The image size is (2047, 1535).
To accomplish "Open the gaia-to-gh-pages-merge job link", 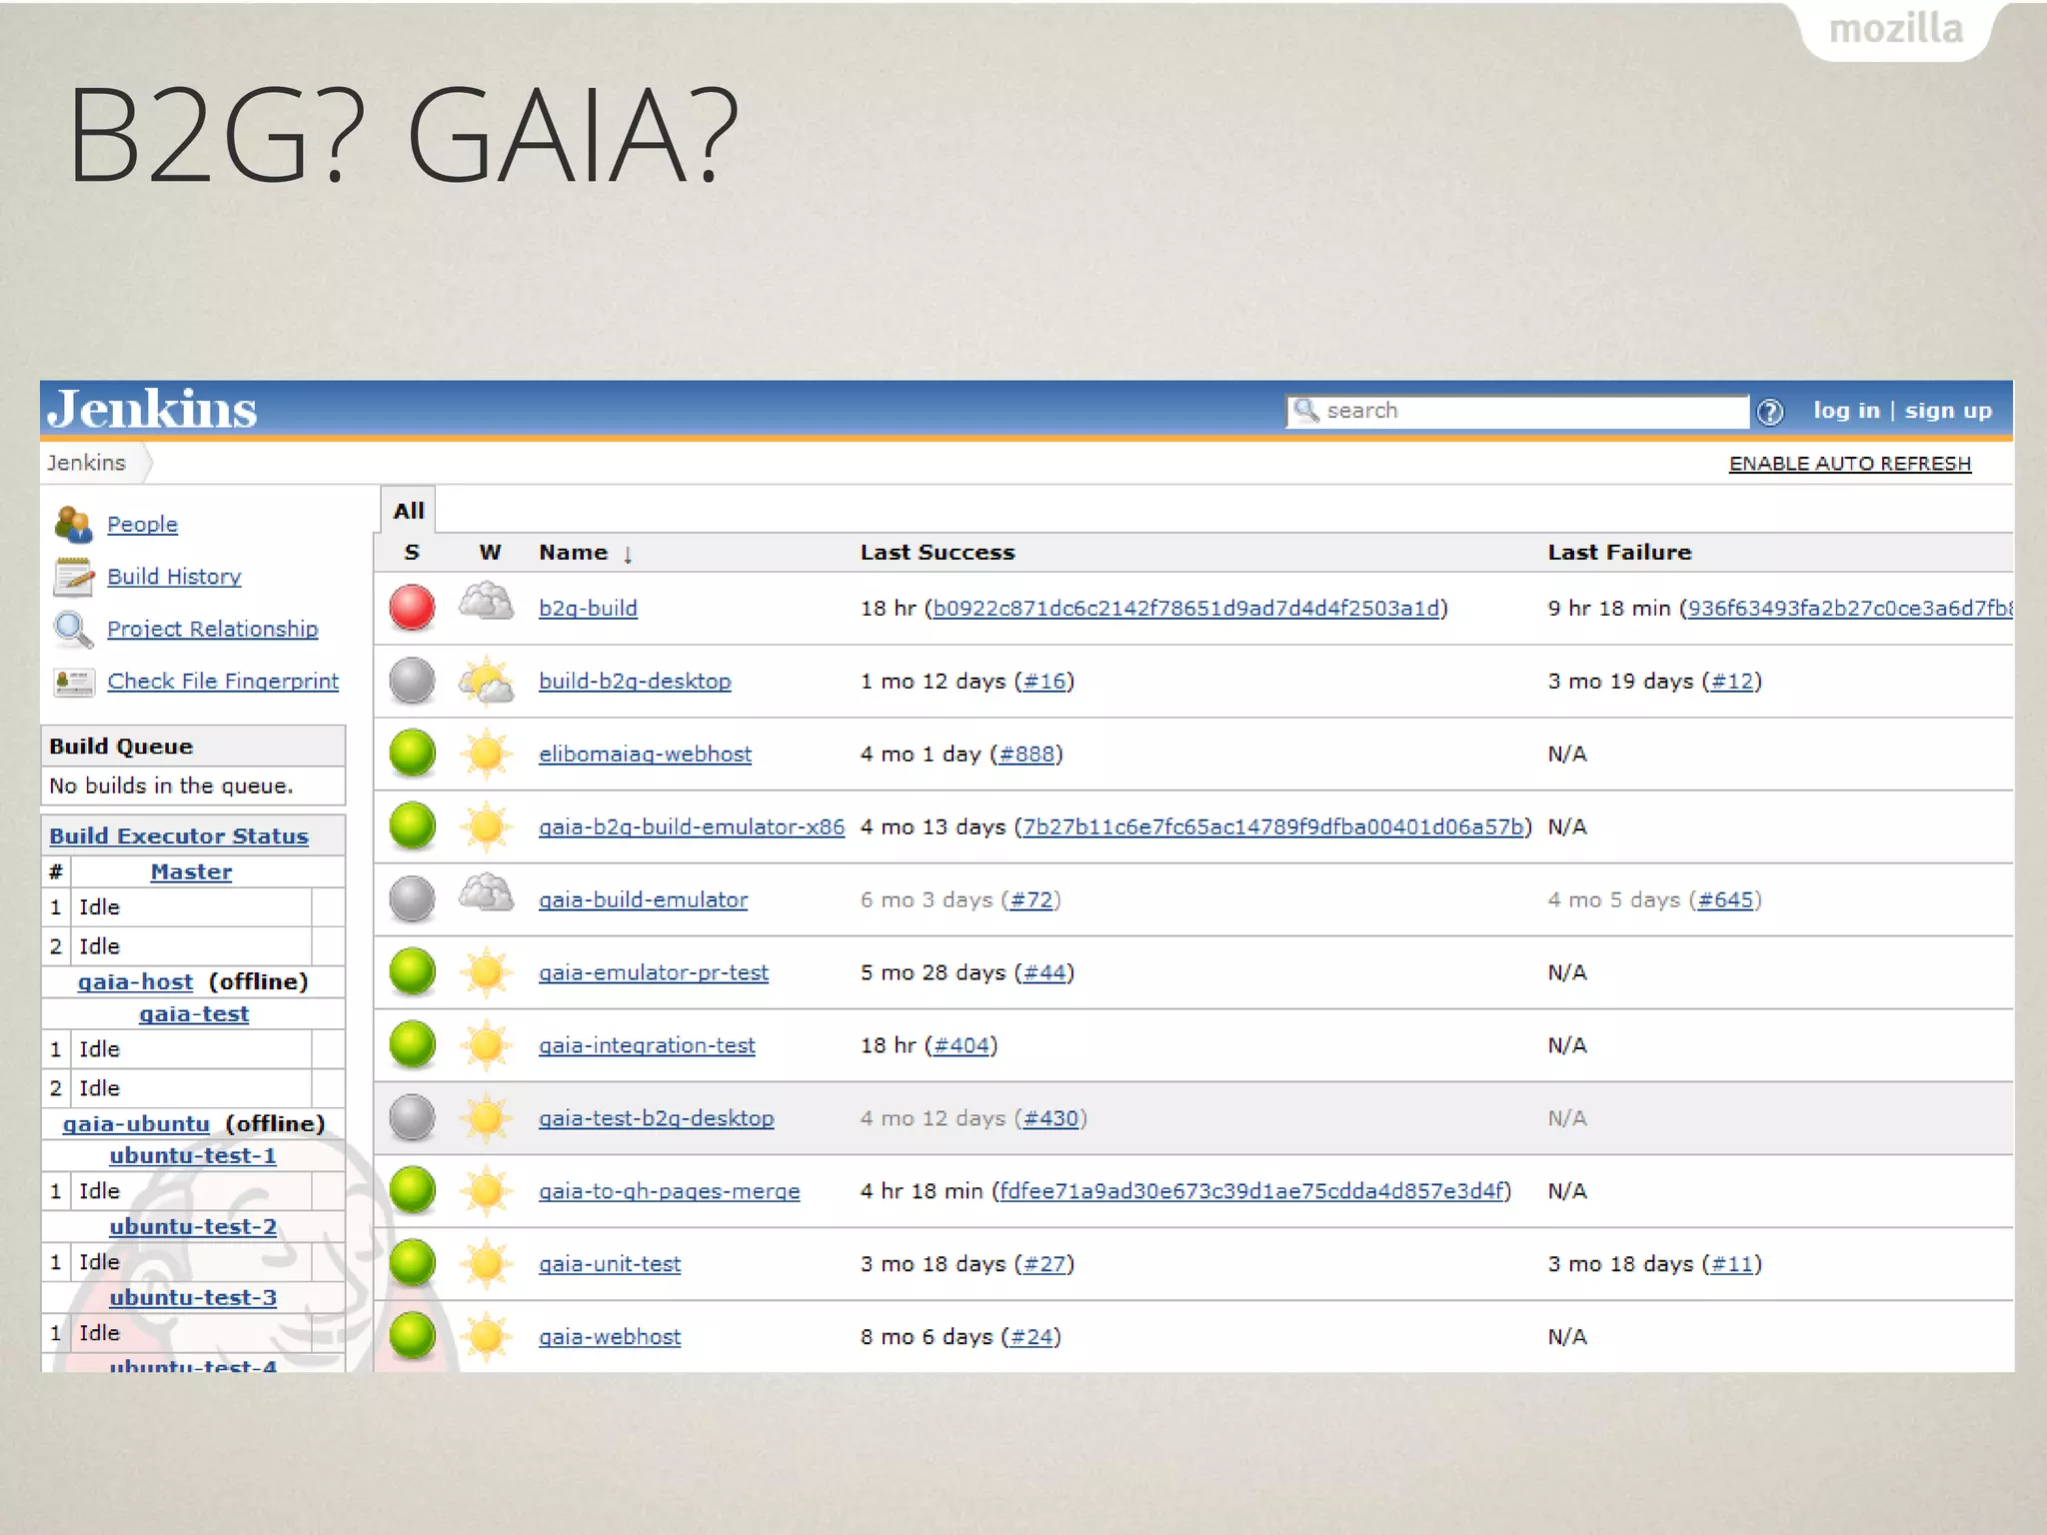I will coord(669,1191).
